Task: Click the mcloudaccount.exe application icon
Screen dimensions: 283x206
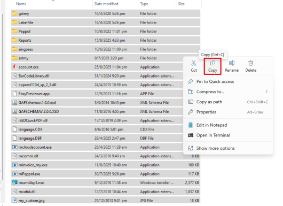Action: click(x=15, y=147)
